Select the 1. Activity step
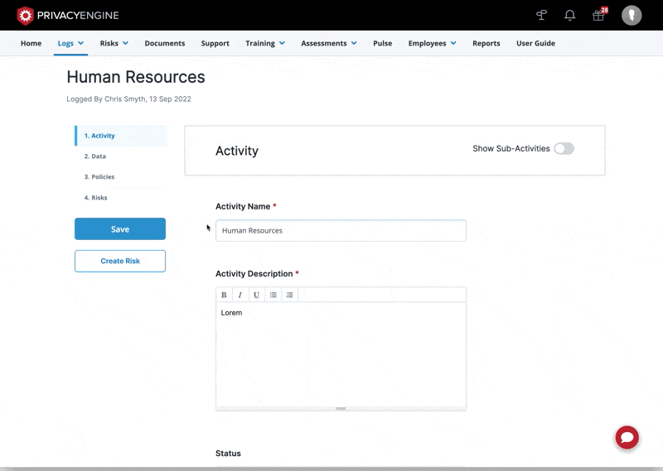 click(x=121, y=136)
